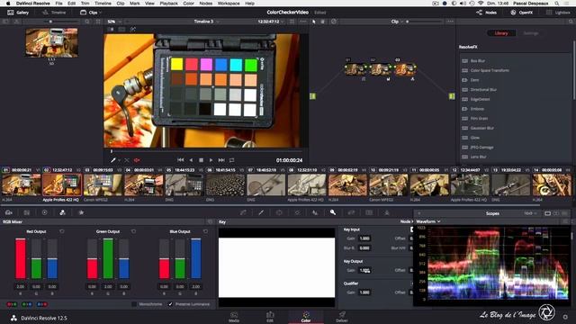
Task: Click the gallery still thumbnail
Action: point(51,42)
